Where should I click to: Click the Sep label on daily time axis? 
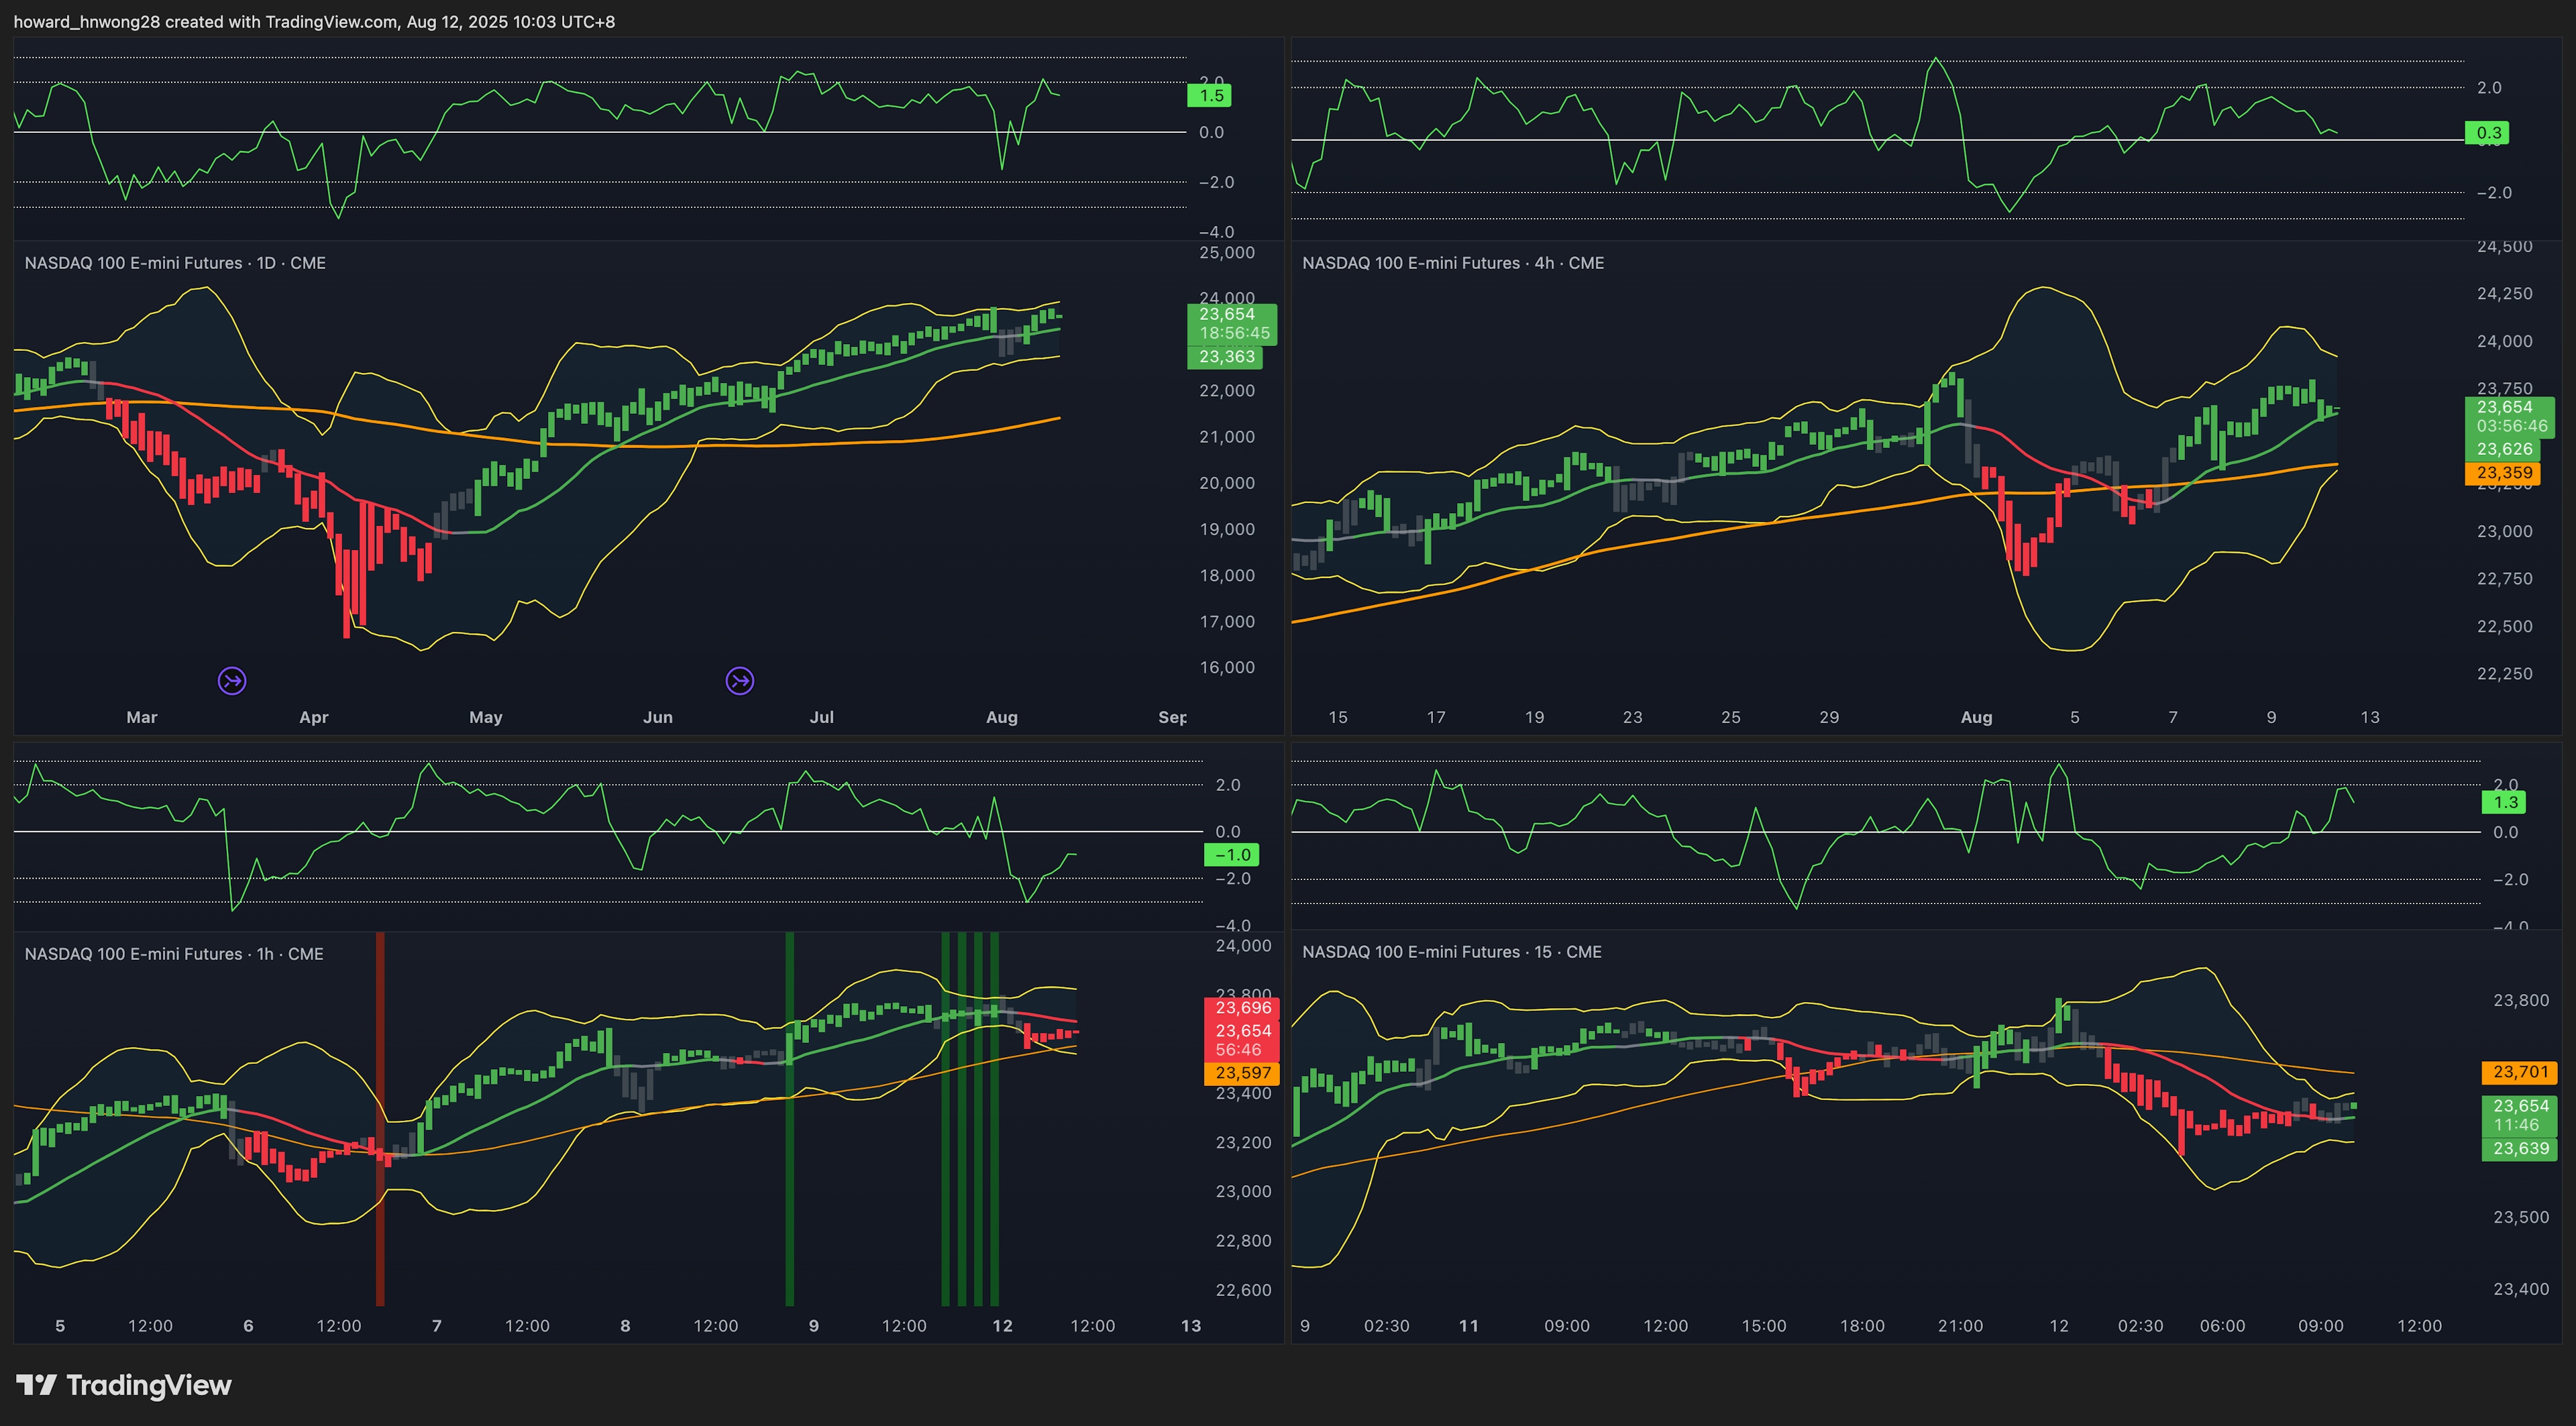point(1173,717)
